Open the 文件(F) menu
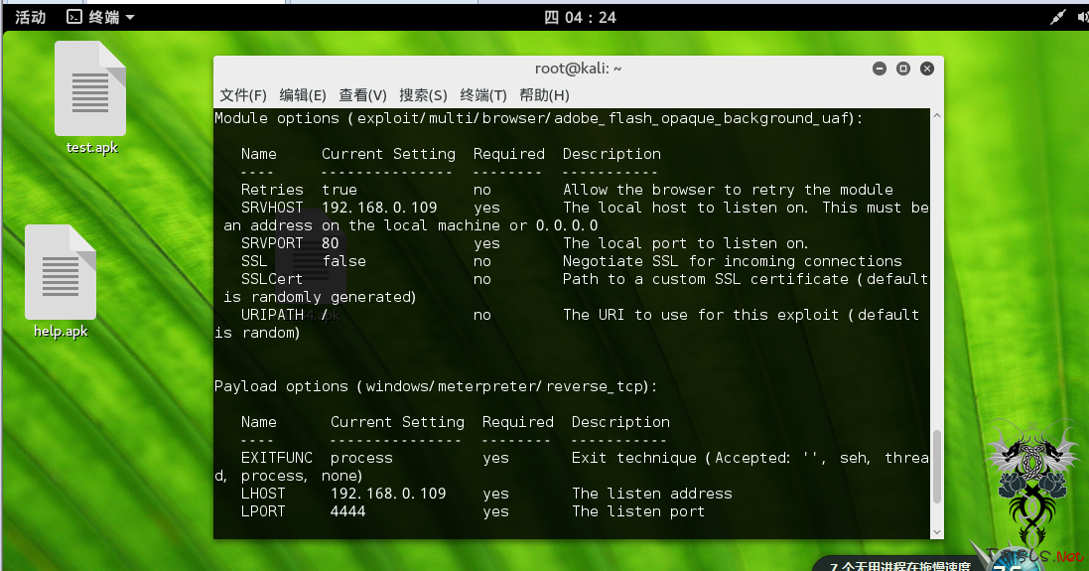1089x571 pixels. point(243,95)
